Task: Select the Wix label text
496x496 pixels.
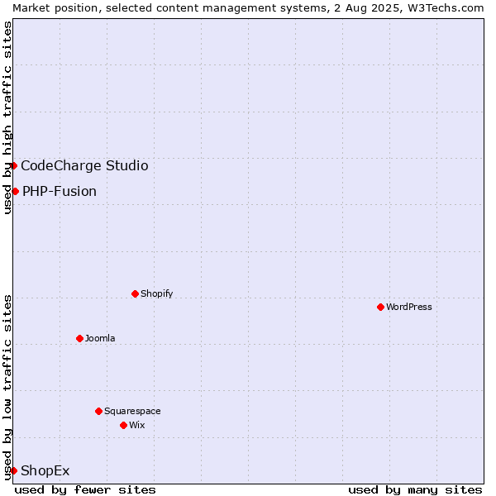Action: click(x=137, y=425)
